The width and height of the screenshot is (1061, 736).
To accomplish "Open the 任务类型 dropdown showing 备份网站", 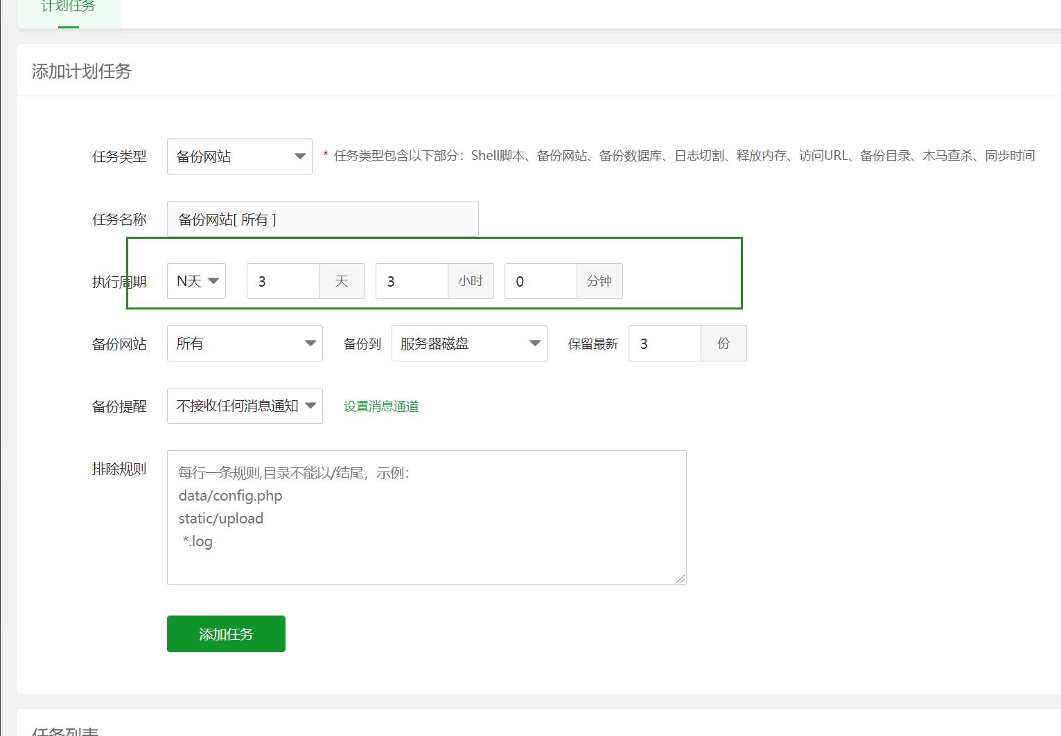I will click(239, 156).
